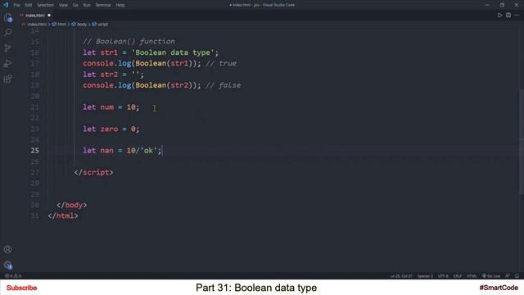This screenshot has height=295, width=524.
Task: Click the '// Boolean() function' comment
Action: pyautogui.click(x=129, y=42)
